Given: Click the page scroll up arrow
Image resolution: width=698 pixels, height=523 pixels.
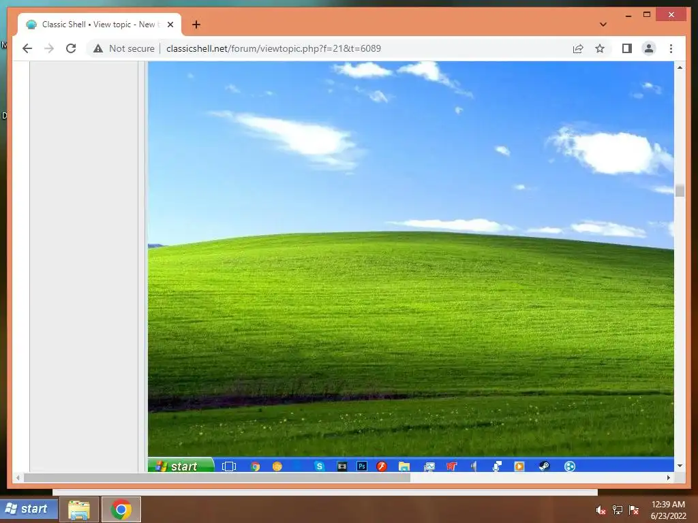Looking at the screenshot, I should pos(680,67).
